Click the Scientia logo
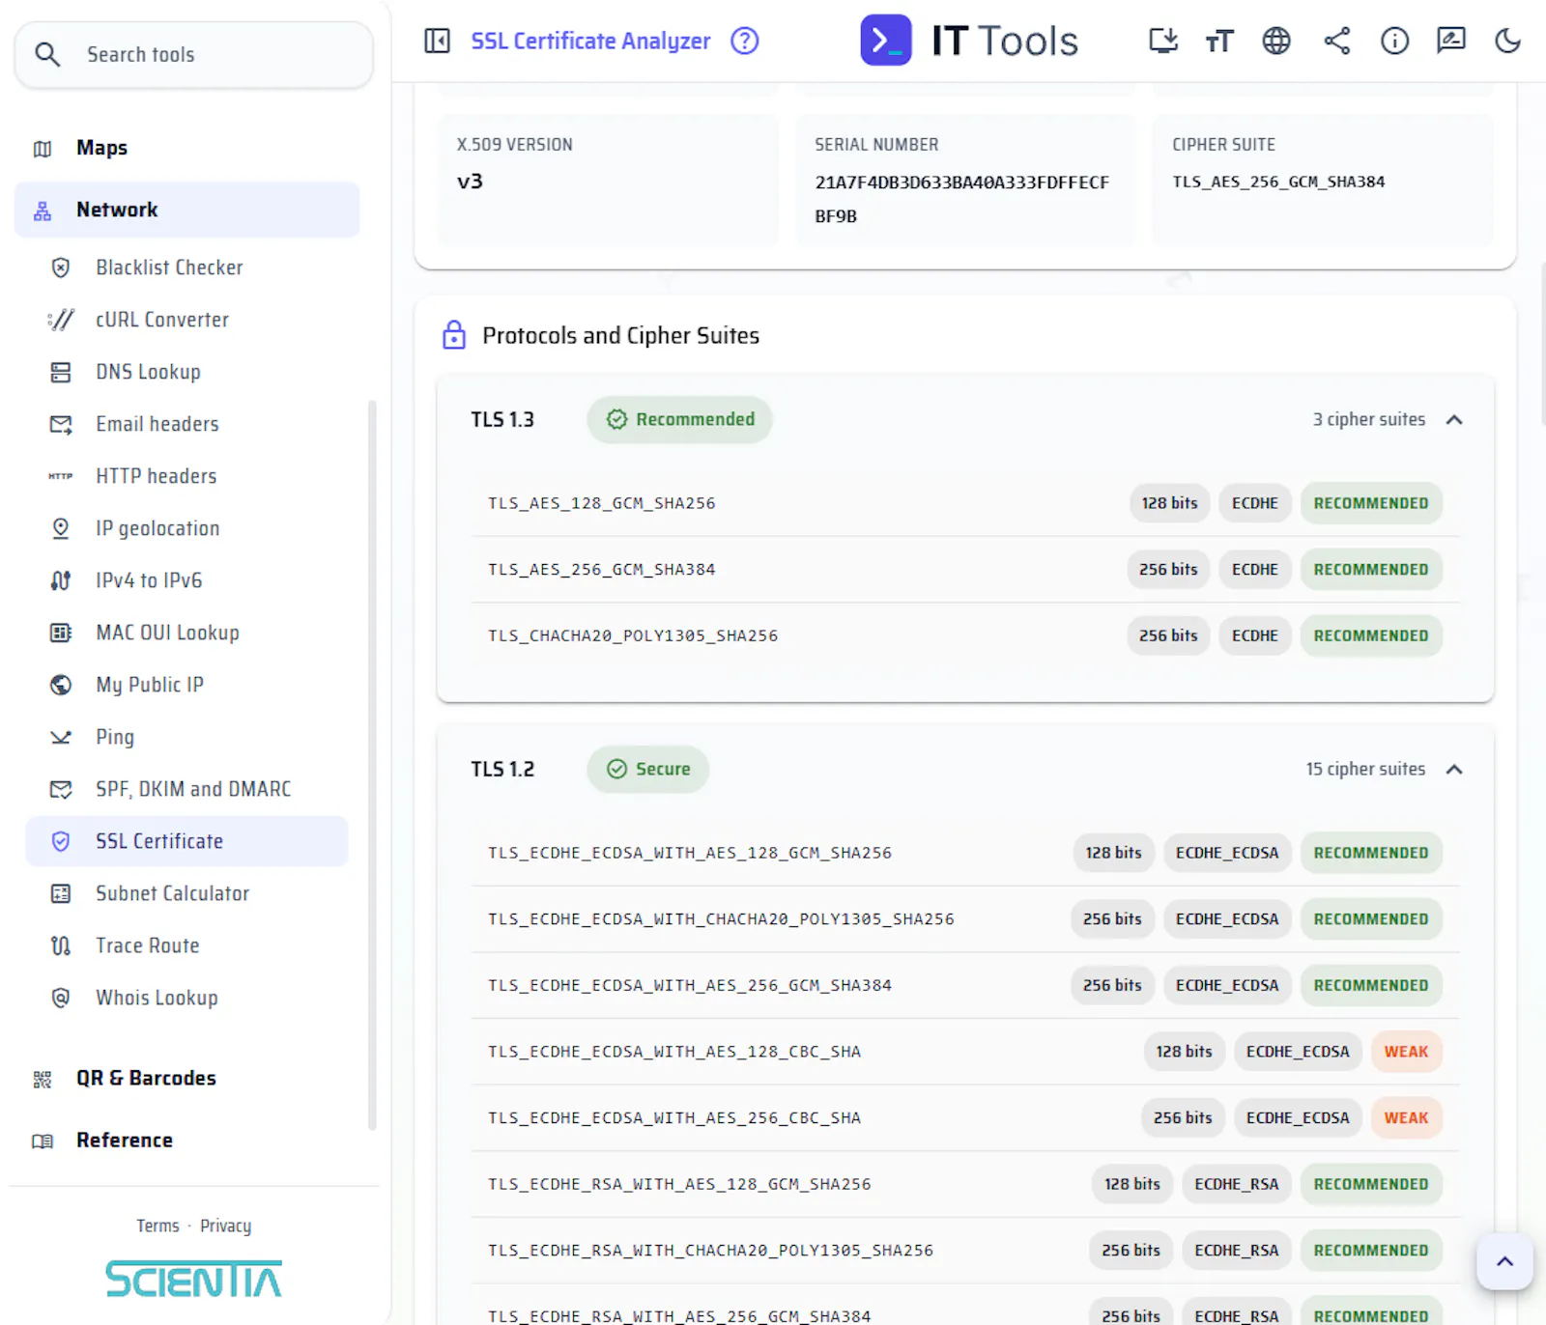The image size is (1546, 1325). point(193,1279)
